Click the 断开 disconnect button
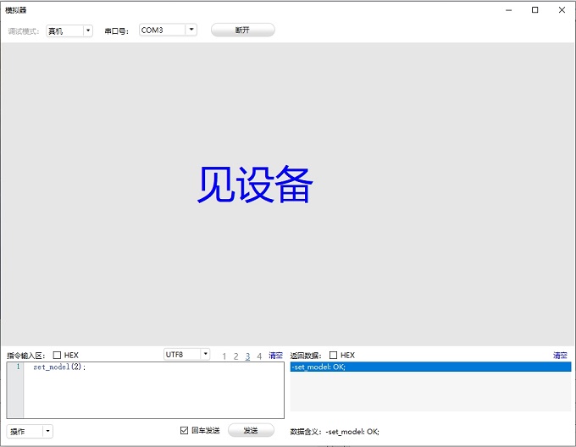Viewport: 576px width, 447px height. 242,30
